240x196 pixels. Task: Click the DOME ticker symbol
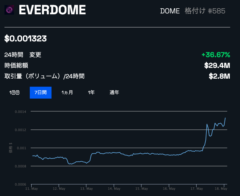tap(170, 11)
